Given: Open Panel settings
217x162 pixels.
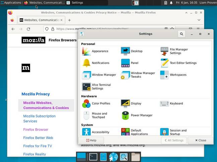Looking at the screenshot, I should pyautogui.click(x=130, y=63).
